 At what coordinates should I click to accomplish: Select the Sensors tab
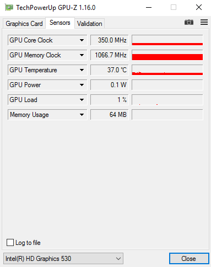60,23
